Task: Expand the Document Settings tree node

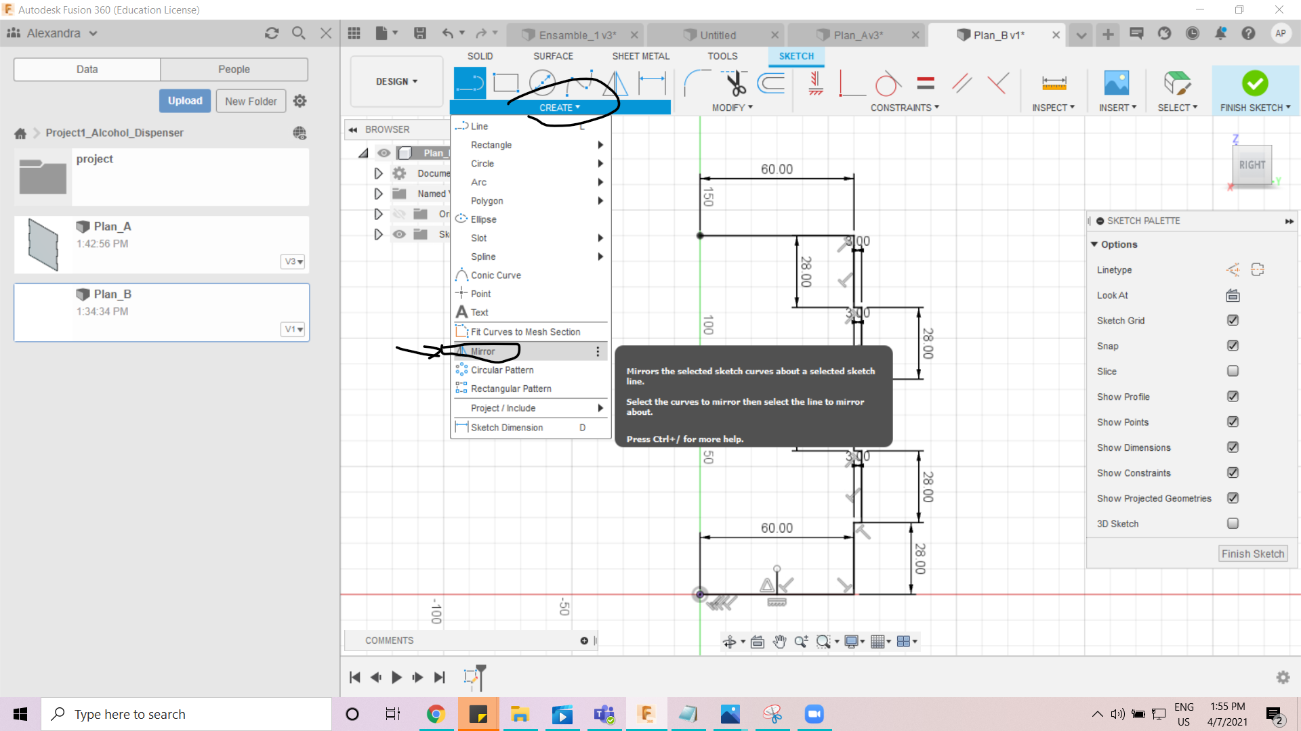Action: [x=378, y=174]
